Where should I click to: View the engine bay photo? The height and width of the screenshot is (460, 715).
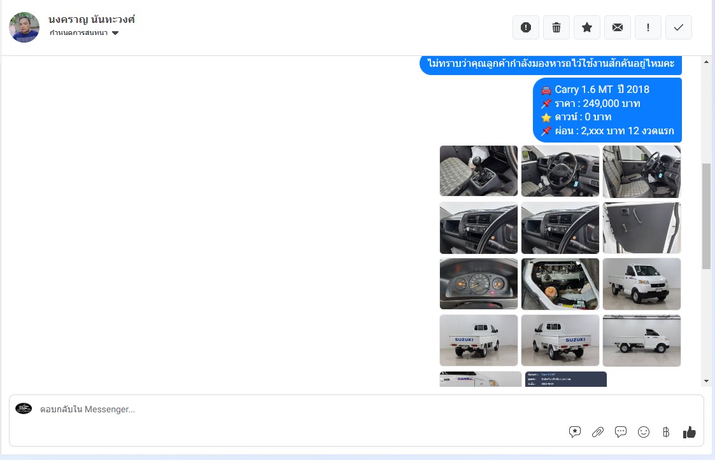(x=560, y=284)
